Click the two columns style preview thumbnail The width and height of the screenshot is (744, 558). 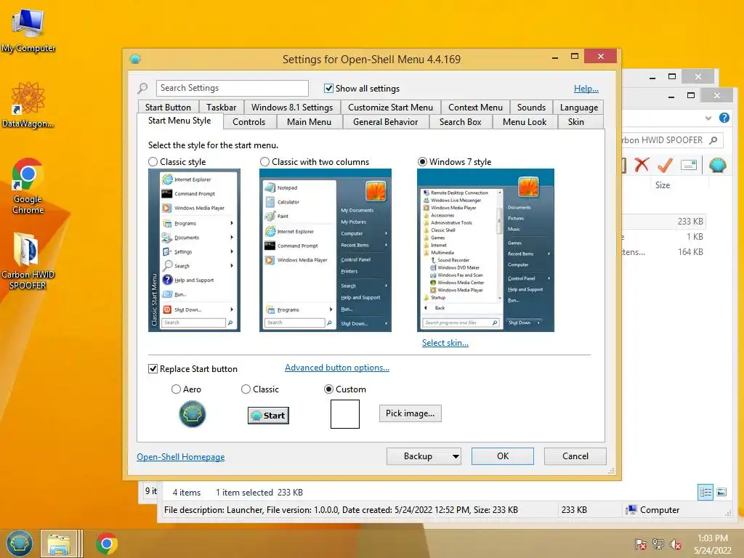click(325, 250)
